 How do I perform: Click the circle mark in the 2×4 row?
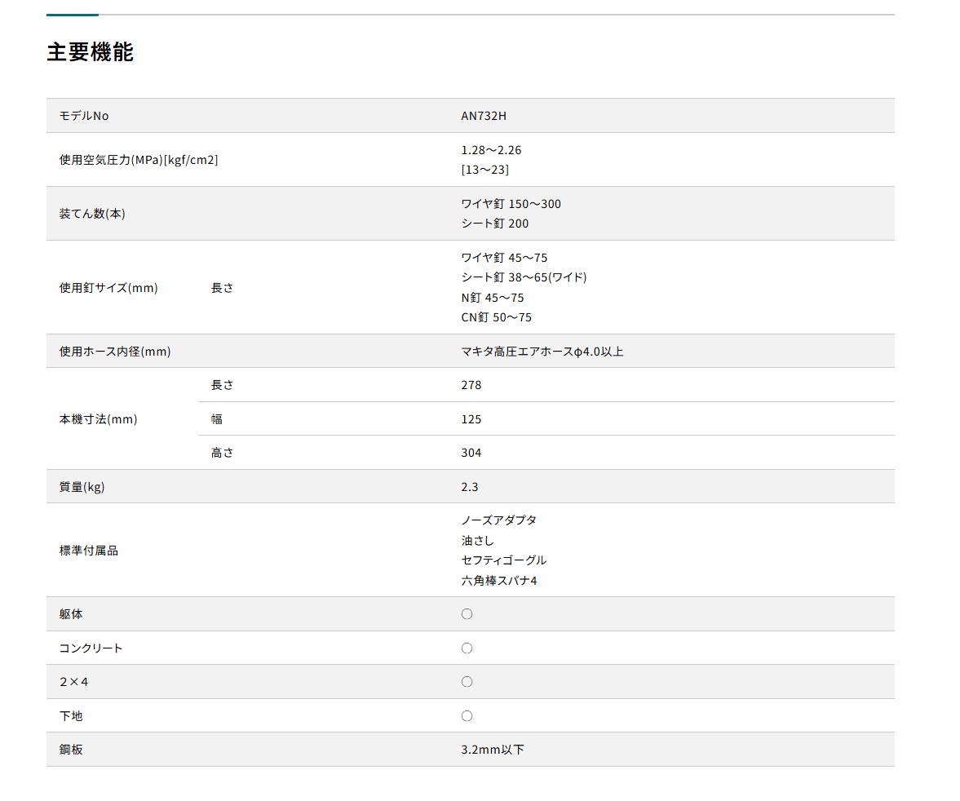pyautogui.click(x=467, y=682)
